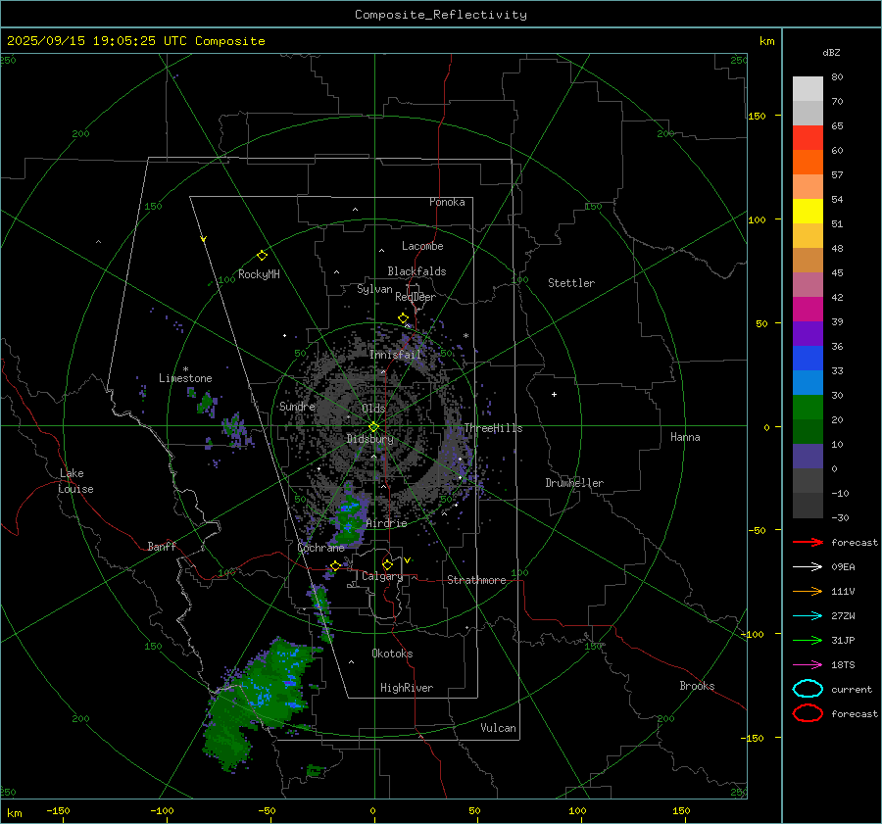Click the red forecast ellipse legend icon
The height and width of the screenshot is (824, 882).
click(808, 713)
